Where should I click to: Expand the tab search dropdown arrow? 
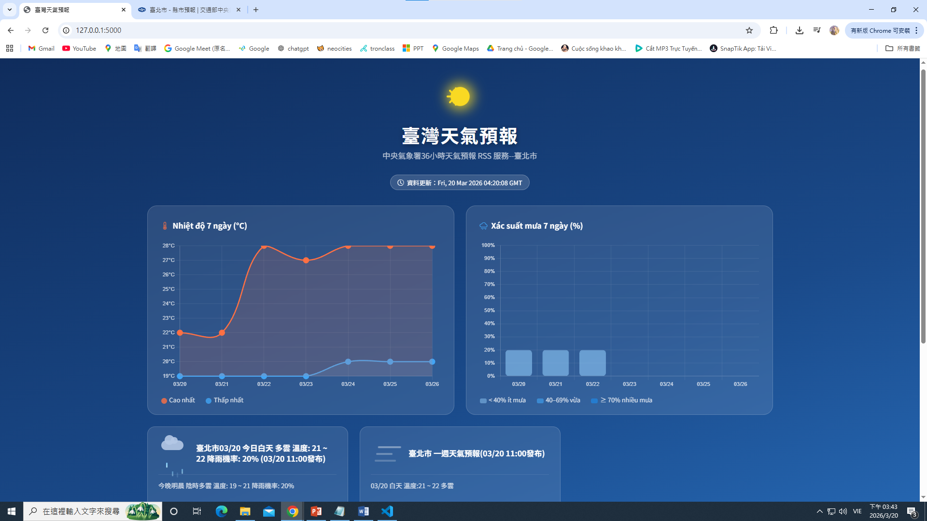(x=9, y=10)
